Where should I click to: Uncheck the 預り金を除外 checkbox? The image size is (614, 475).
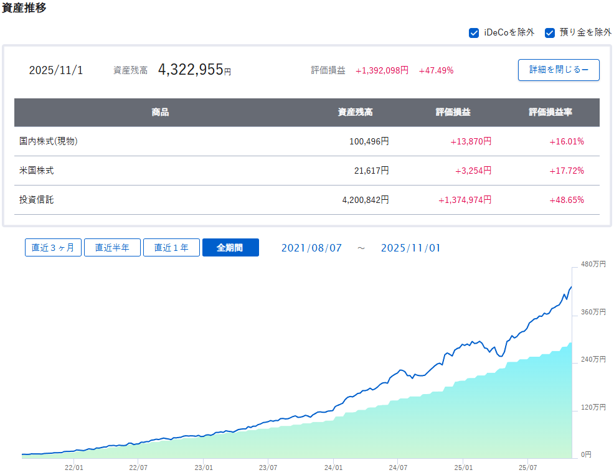click(550, 33)
